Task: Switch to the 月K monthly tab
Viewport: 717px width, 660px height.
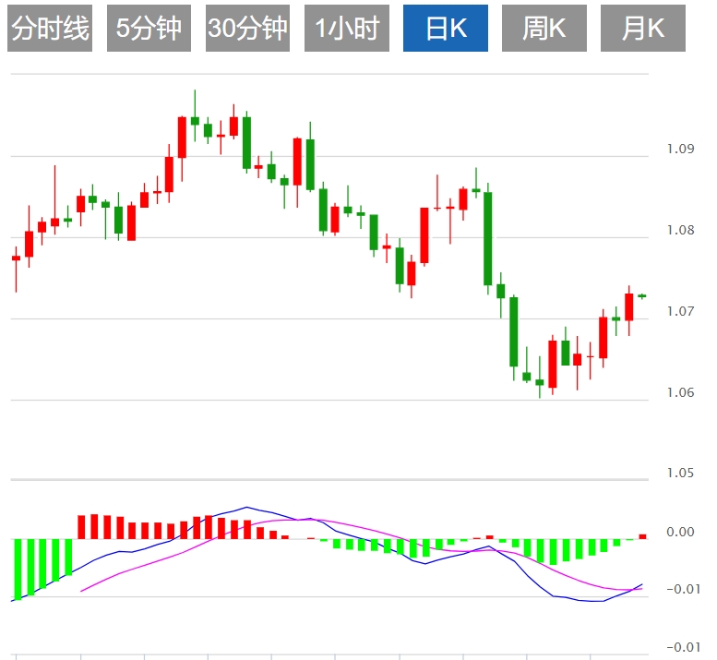Action: click(x=643, y=29)
